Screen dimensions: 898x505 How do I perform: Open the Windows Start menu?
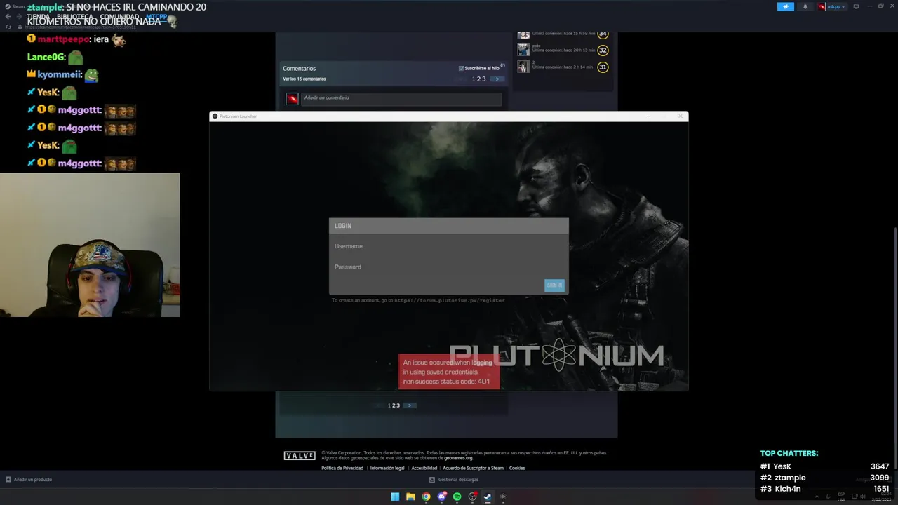pyautogui.click(x=395, y=497)
